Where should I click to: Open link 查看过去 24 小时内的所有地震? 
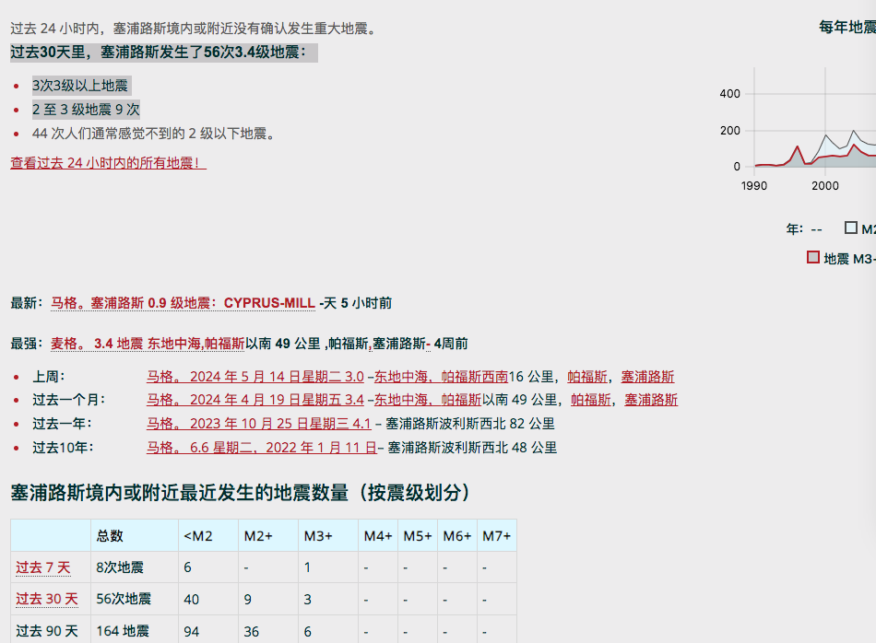point(108,163)
